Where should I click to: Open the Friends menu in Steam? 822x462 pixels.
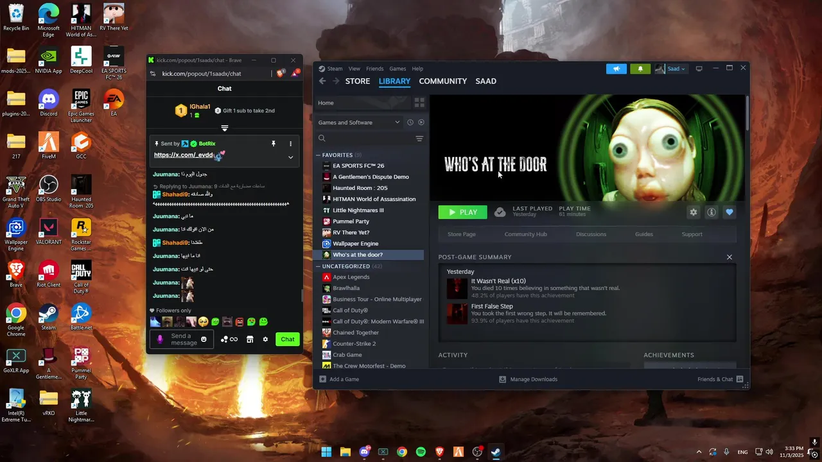pyautogui.click(x=374, y=69)
